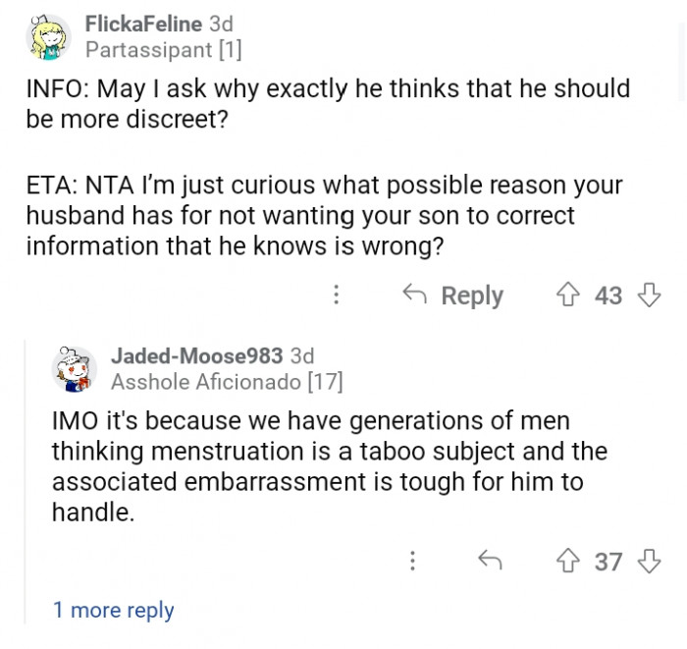Open FlickaFeline's snoo avatar
The image size is (687, 649).
pos(49,37)
